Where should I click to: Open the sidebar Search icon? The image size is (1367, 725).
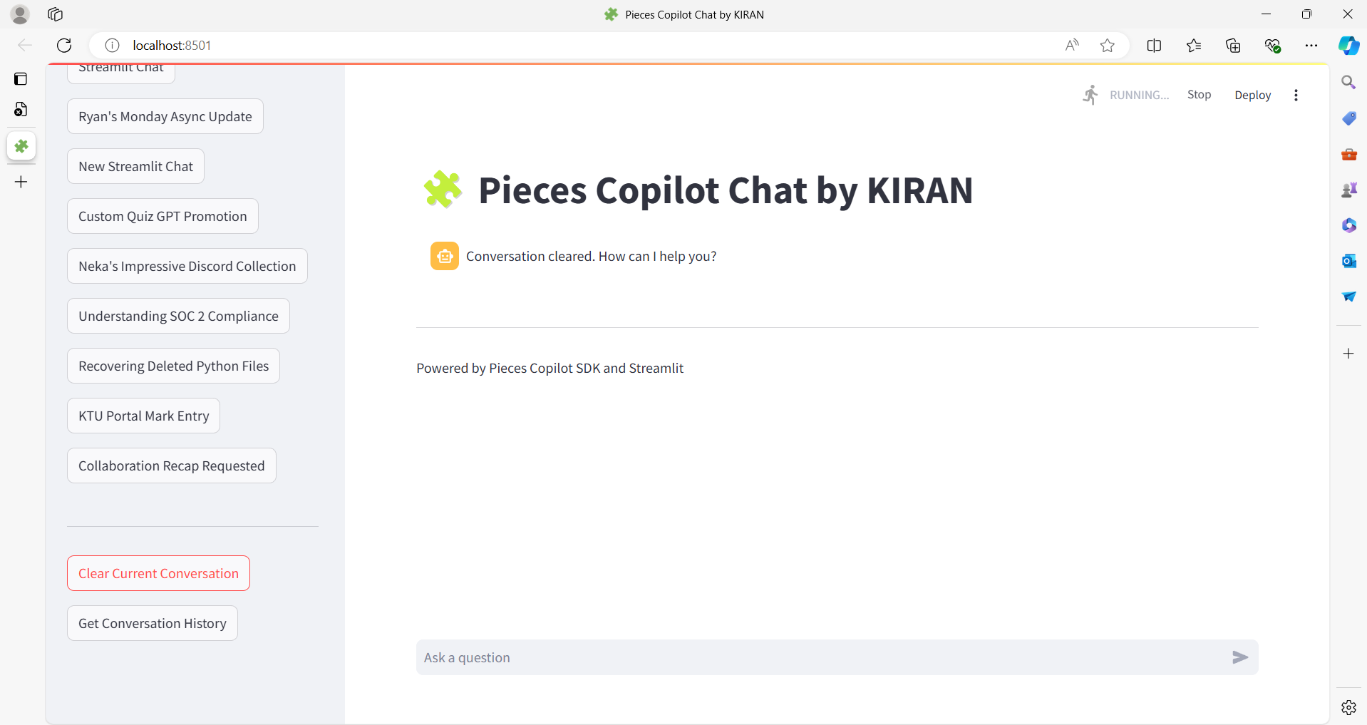[1348, 82]
